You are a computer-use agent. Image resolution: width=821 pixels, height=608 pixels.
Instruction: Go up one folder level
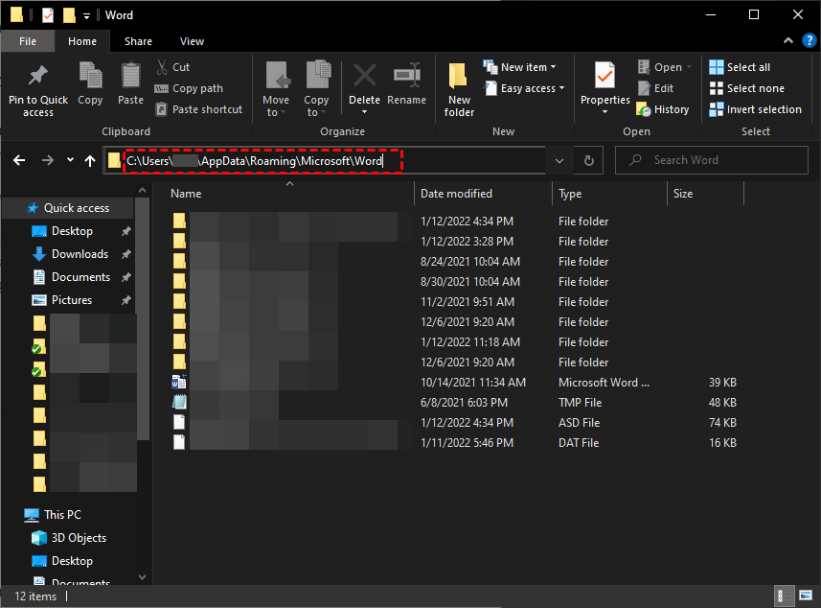pos(90,160)
